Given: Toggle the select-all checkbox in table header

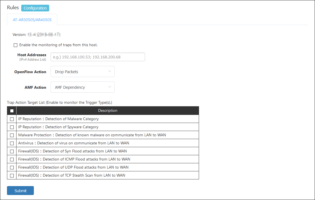Looking at the screenshot, I should point(12,111).
